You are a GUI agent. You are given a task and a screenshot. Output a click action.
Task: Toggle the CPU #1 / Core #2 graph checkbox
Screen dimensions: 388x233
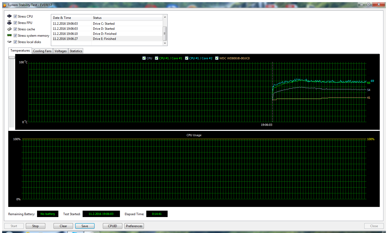pyautogui.click(x=187, y=58)
